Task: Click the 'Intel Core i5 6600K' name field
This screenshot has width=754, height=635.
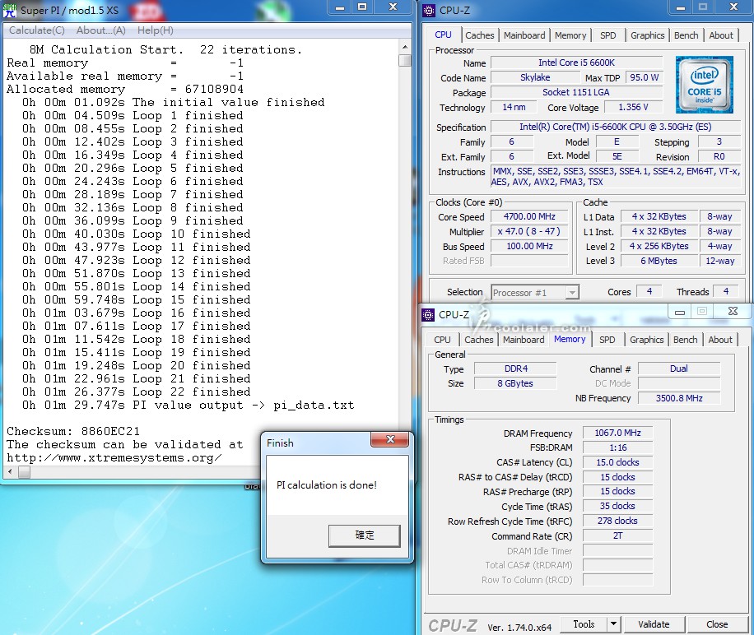Action: click(576, 63)
